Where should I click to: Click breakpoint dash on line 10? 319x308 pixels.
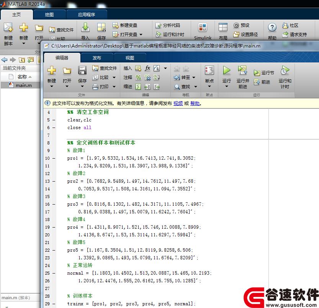[x=54, y=158]
